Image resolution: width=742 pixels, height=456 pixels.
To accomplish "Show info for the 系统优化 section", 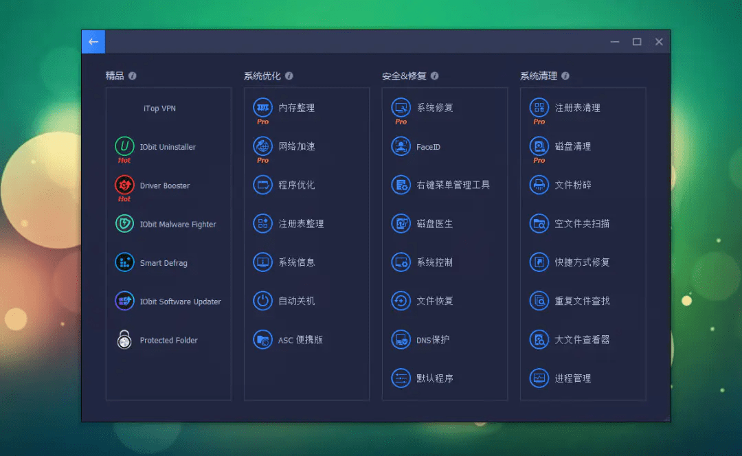I will (x=289, y=76).
